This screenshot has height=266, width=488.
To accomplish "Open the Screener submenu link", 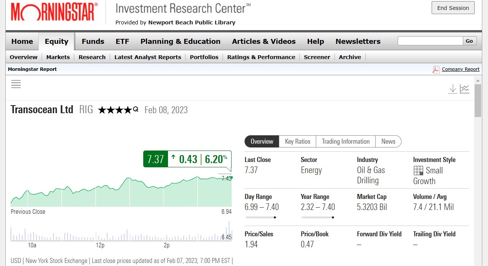I will [x=317, y=57].
